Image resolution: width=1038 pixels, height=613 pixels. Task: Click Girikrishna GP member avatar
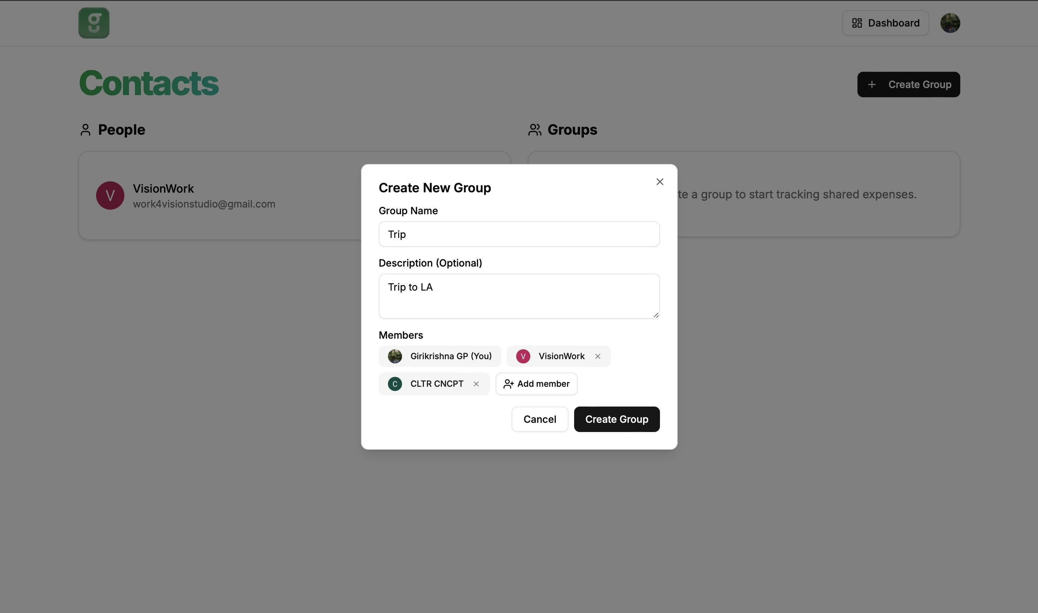[395, 356]
